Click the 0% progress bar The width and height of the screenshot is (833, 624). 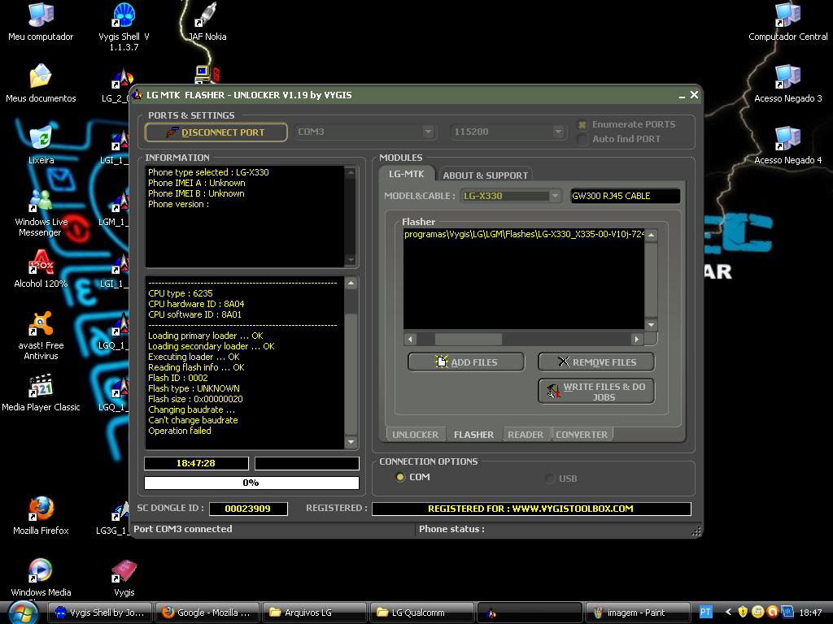point(252,483)
